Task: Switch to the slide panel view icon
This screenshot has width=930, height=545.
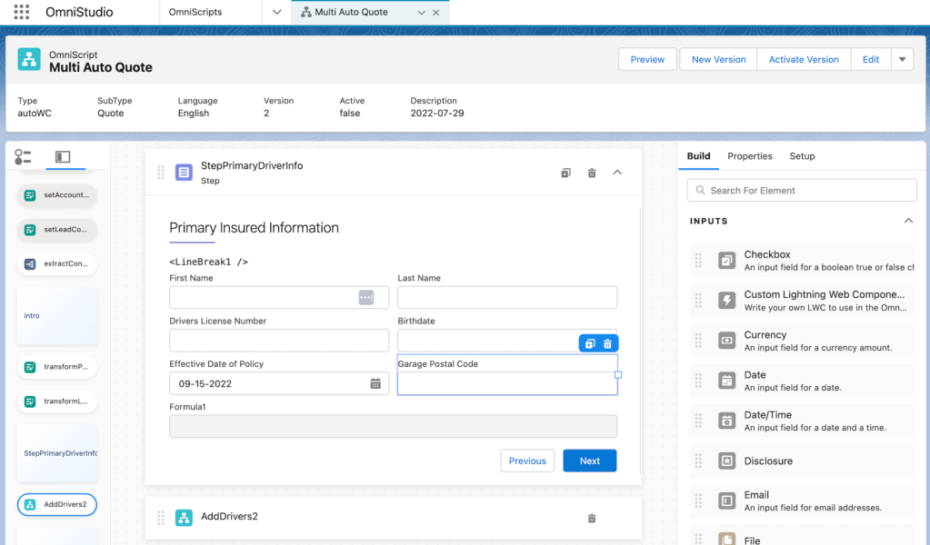Action: (63, 157)
